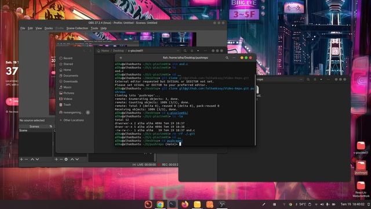
Task: Open OBS Tools menu
Action: click(x=94, y=28)
